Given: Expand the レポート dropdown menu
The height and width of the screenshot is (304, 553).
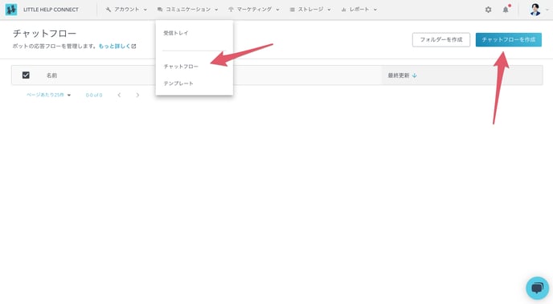Looking at the screenshot, I should 358,10.
